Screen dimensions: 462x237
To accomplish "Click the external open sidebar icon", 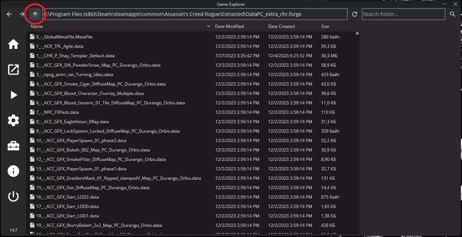I will (13, 70).
